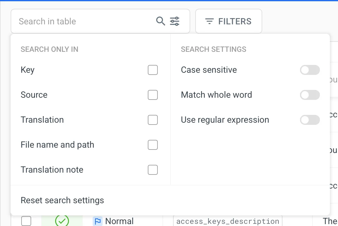338x226 pixels.
Task: Click the Normal priority label
Action: coord(120,221)
